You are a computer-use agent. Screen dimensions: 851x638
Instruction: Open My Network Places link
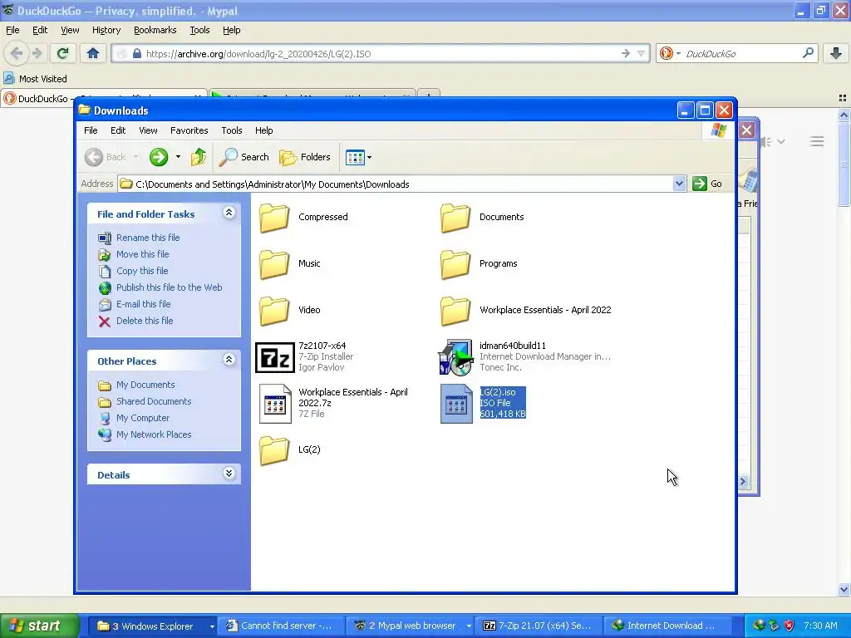154,434
